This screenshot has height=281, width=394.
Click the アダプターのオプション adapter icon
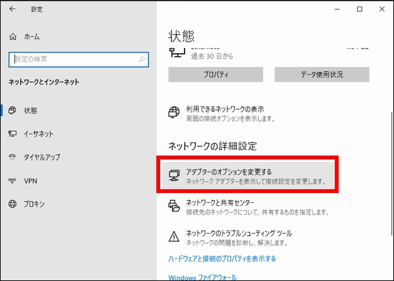coord(174,175)
